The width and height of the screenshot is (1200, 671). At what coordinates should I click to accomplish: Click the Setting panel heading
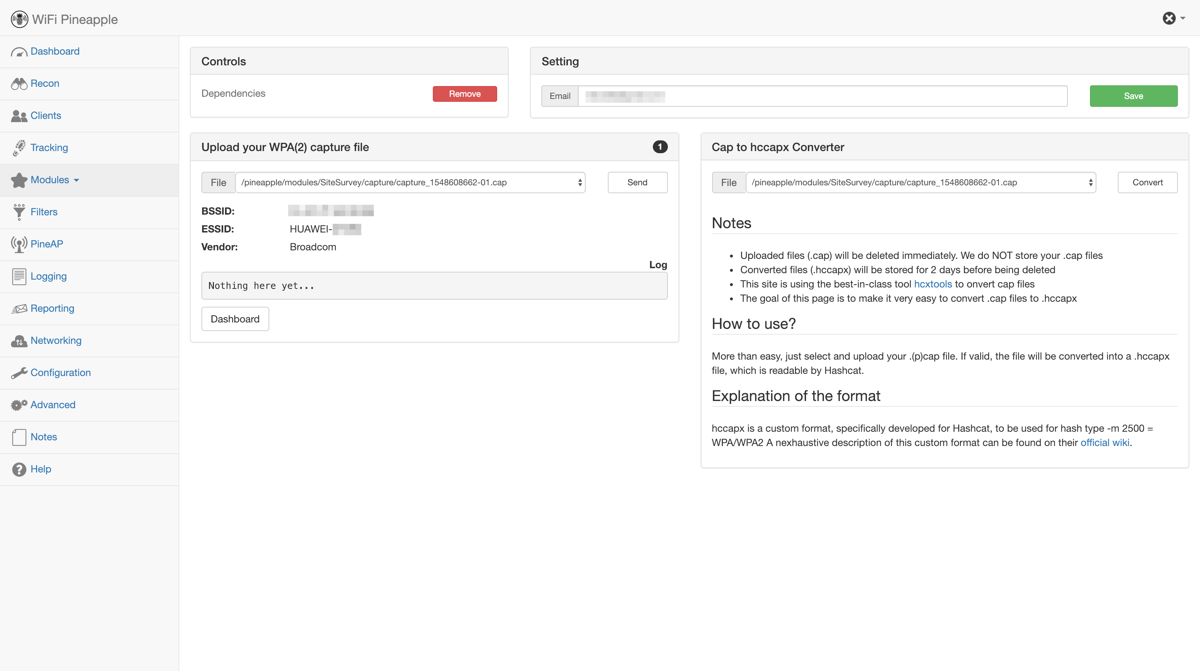click(560, 61)
